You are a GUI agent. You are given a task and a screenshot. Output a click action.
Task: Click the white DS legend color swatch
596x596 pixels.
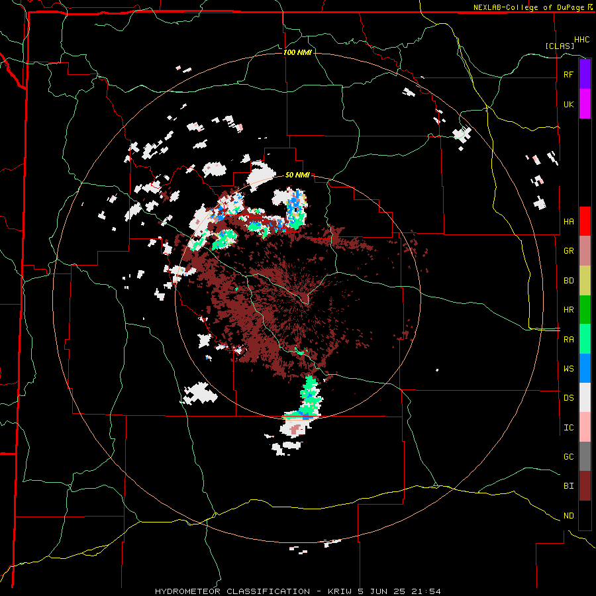click(585, 397)
